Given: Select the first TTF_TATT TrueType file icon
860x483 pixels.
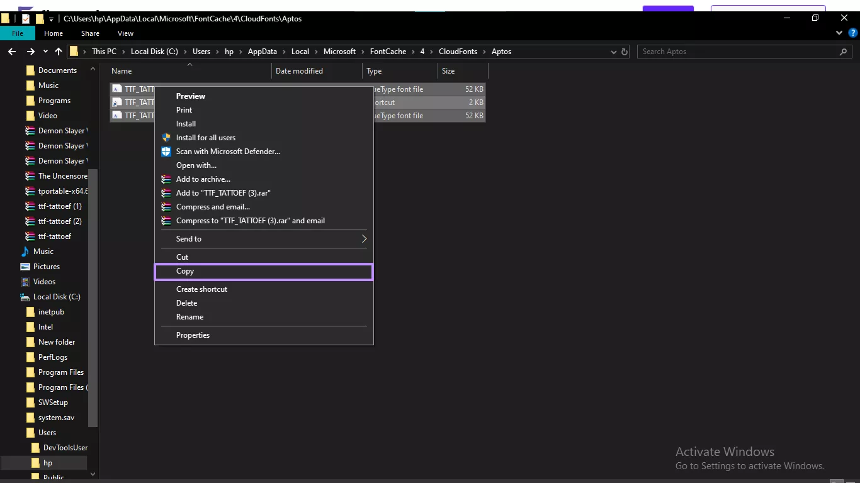Looking at the screenshot, I should point(117,89).
